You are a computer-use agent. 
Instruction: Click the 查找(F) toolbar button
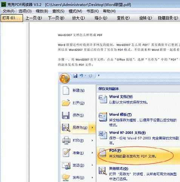[123, 18]
